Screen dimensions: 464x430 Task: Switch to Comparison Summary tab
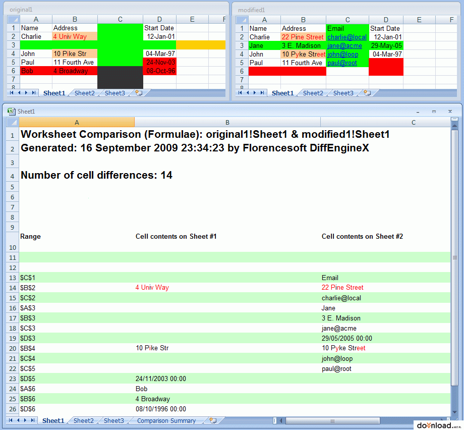(x=166, y=420)
